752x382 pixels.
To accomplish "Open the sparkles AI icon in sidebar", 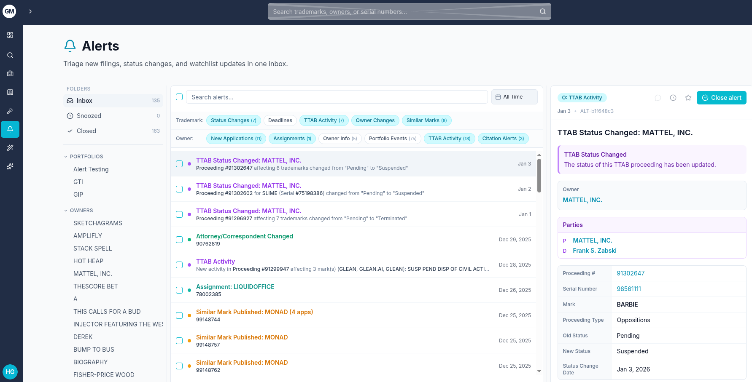I will tap(10, 166).
